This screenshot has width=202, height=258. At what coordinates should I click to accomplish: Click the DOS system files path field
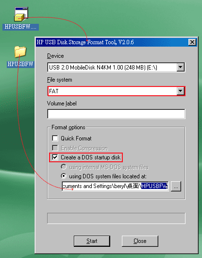click(115, 186)
